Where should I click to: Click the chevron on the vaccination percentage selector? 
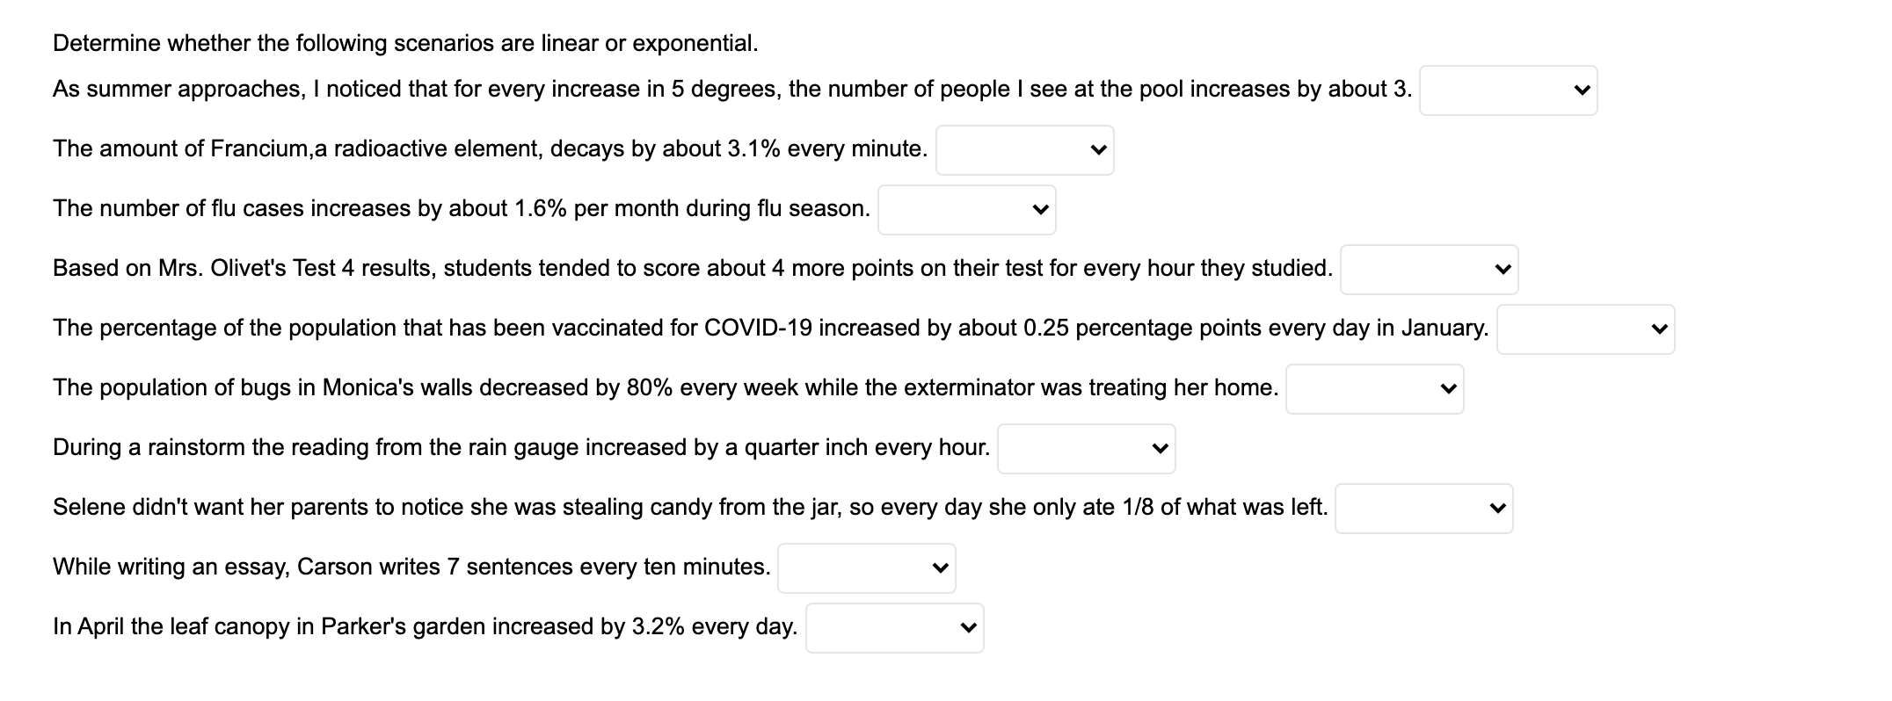pyautogui.click(x=1657, y=329)
